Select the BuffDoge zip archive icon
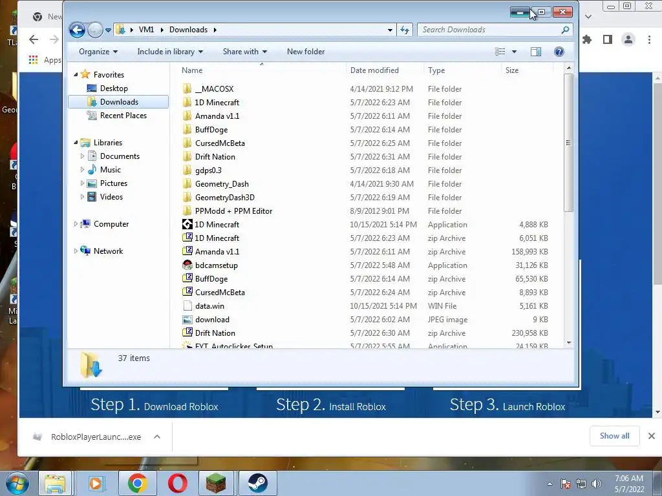 (187, 278)
